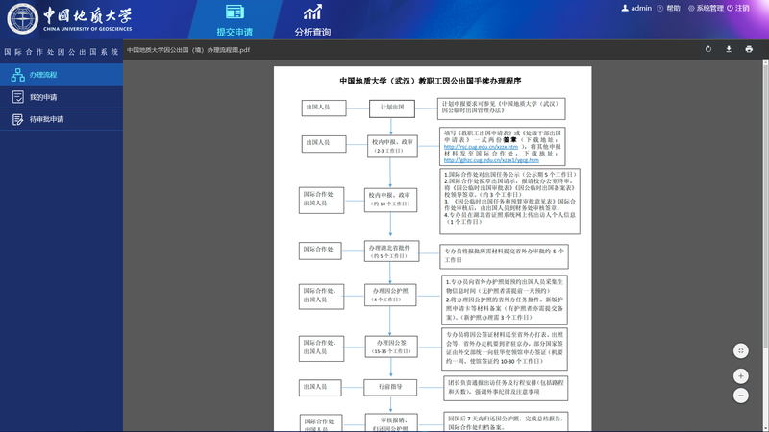Open the admin user account
Viewport: 769px width, 432px height.
point(636,8)
